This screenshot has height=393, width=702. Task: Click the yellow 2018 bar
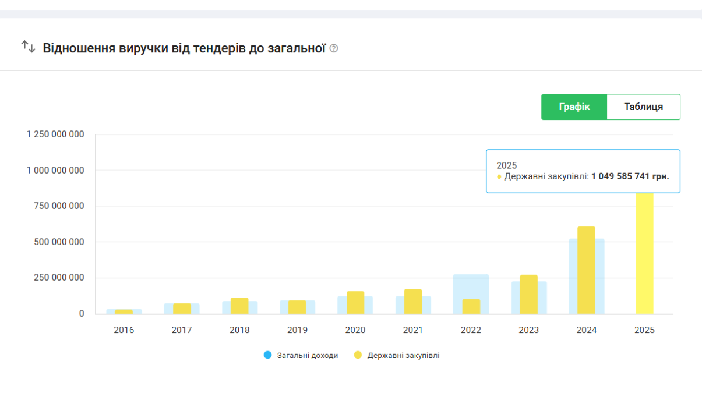tap(239, 306)
